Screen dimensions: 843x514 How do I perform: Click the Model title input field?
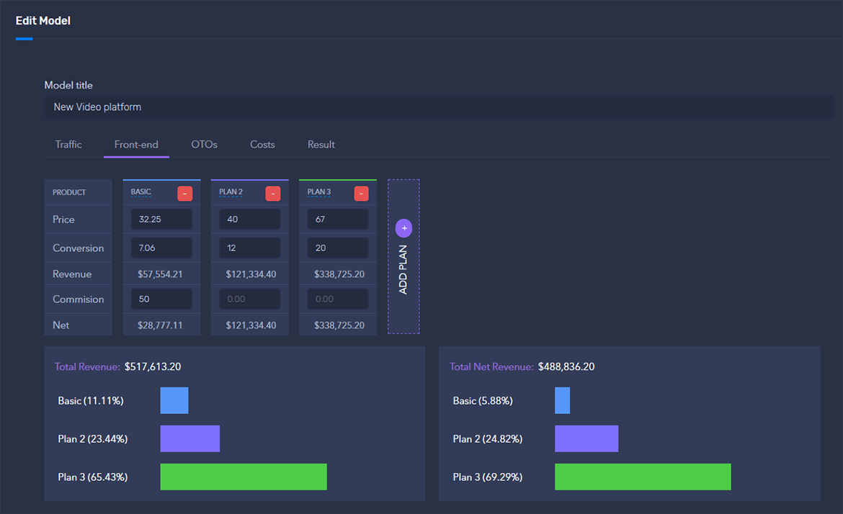[x=438, y=107]
